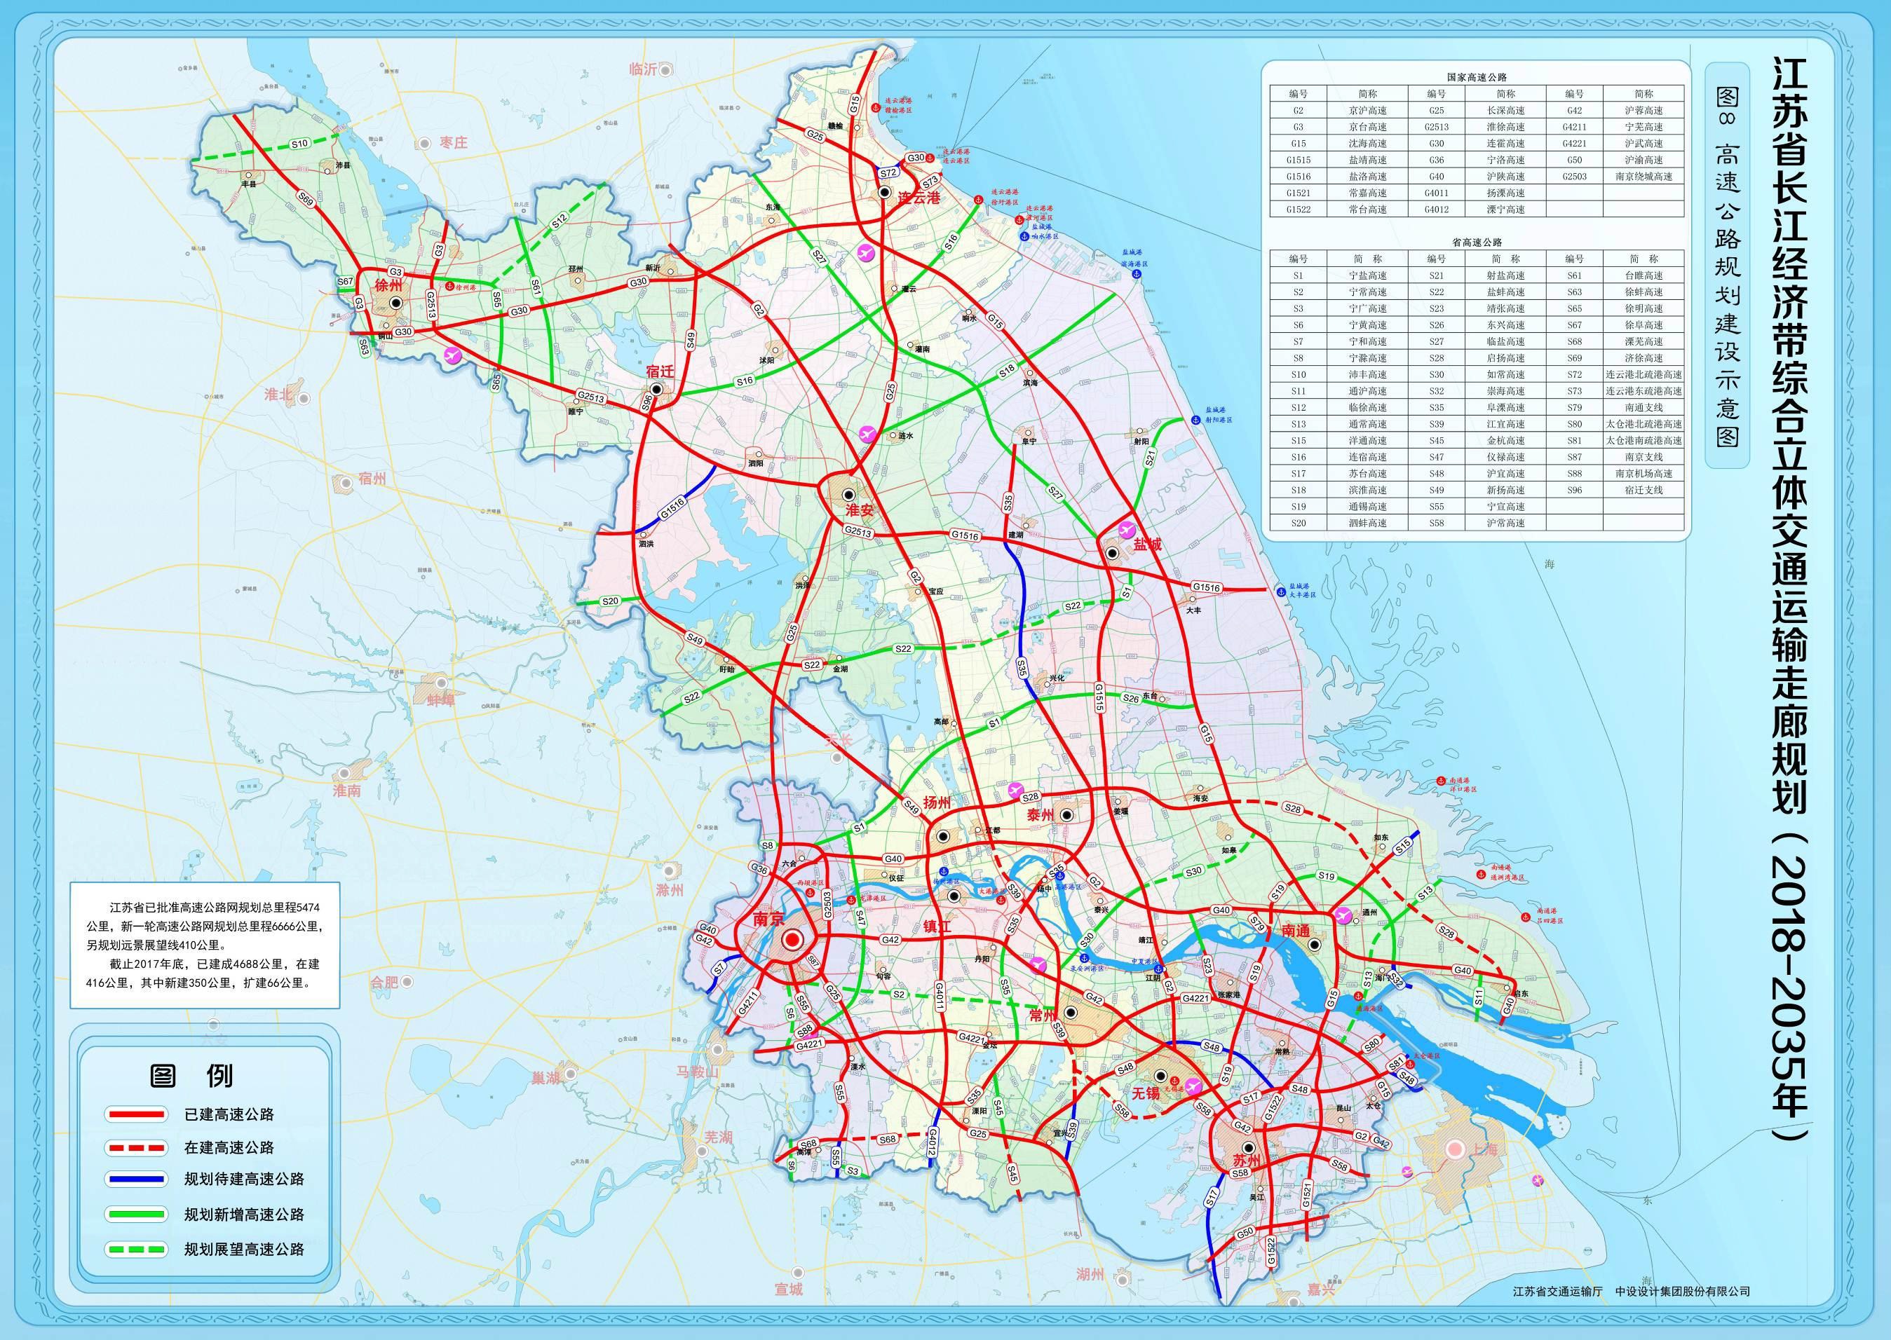This screenshot has width=1891, height=1340.
Task: Click the 南京绕城高速 table cell
Action: 1643,177
